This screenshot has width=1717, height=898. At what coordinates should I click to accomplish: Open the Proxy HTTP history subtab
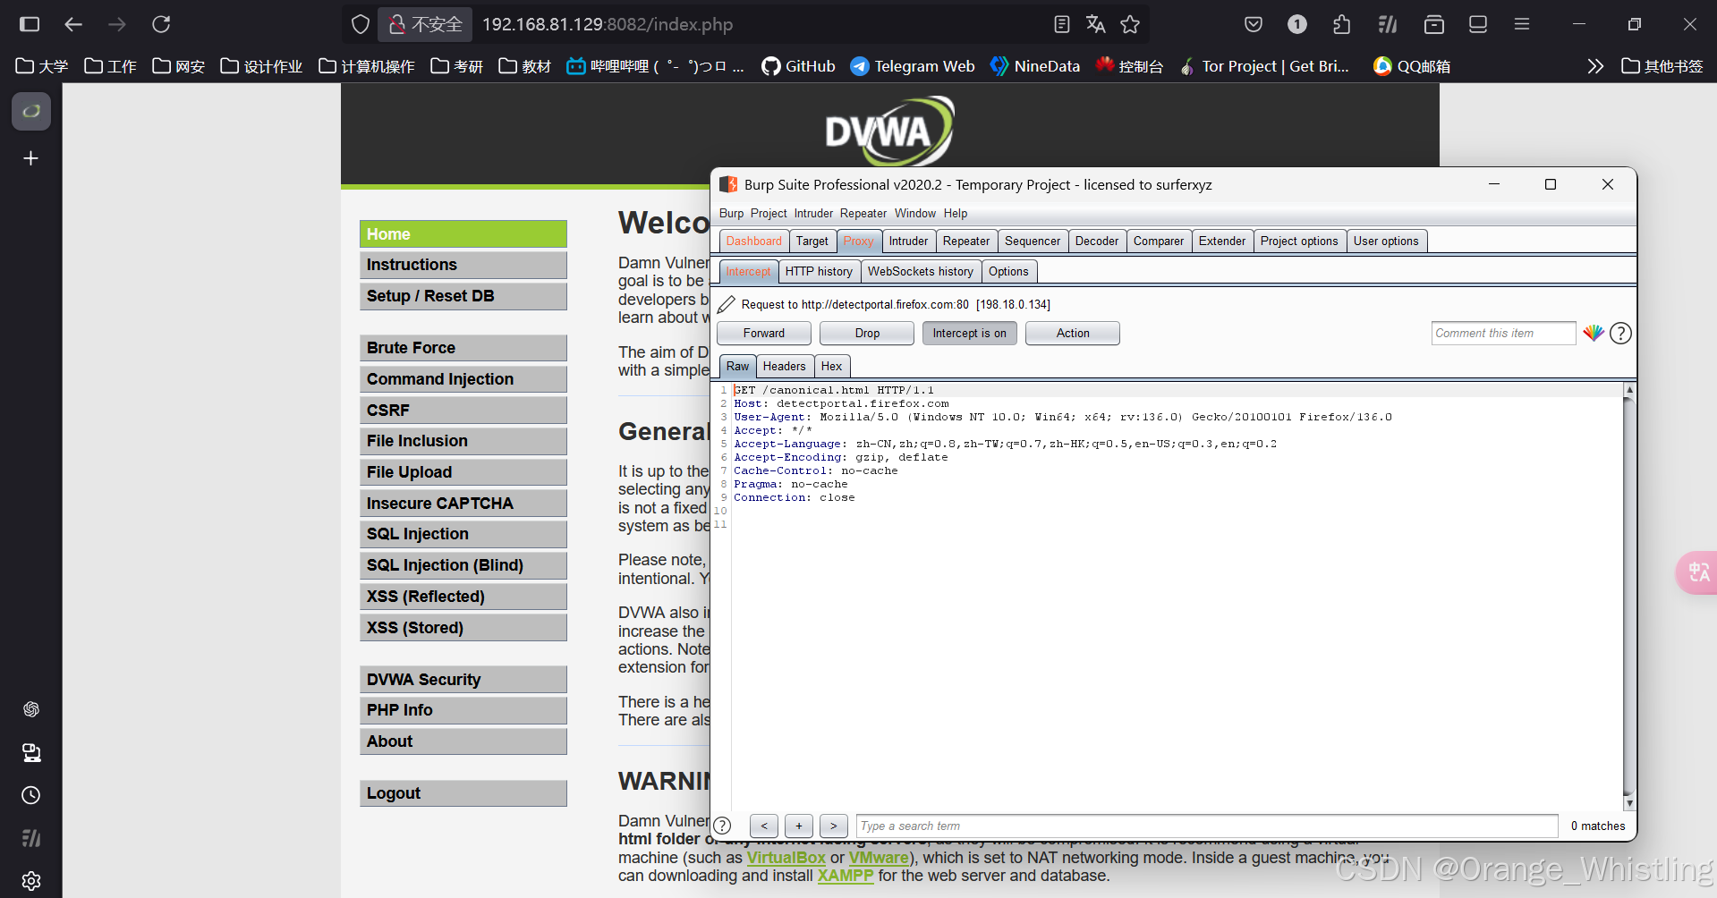coord(819,272)
